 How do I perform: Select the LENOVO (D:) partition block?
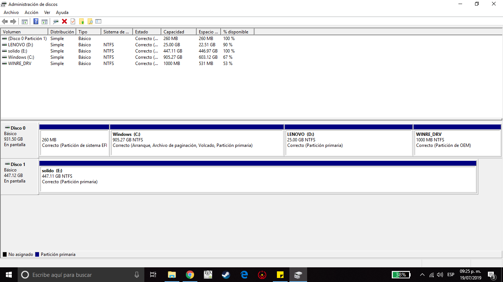coord(349,140)
